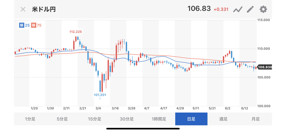286x132 pixels.
Task: Tap the blue 移 25 moving average badge
Action: (x=25, y=25)
